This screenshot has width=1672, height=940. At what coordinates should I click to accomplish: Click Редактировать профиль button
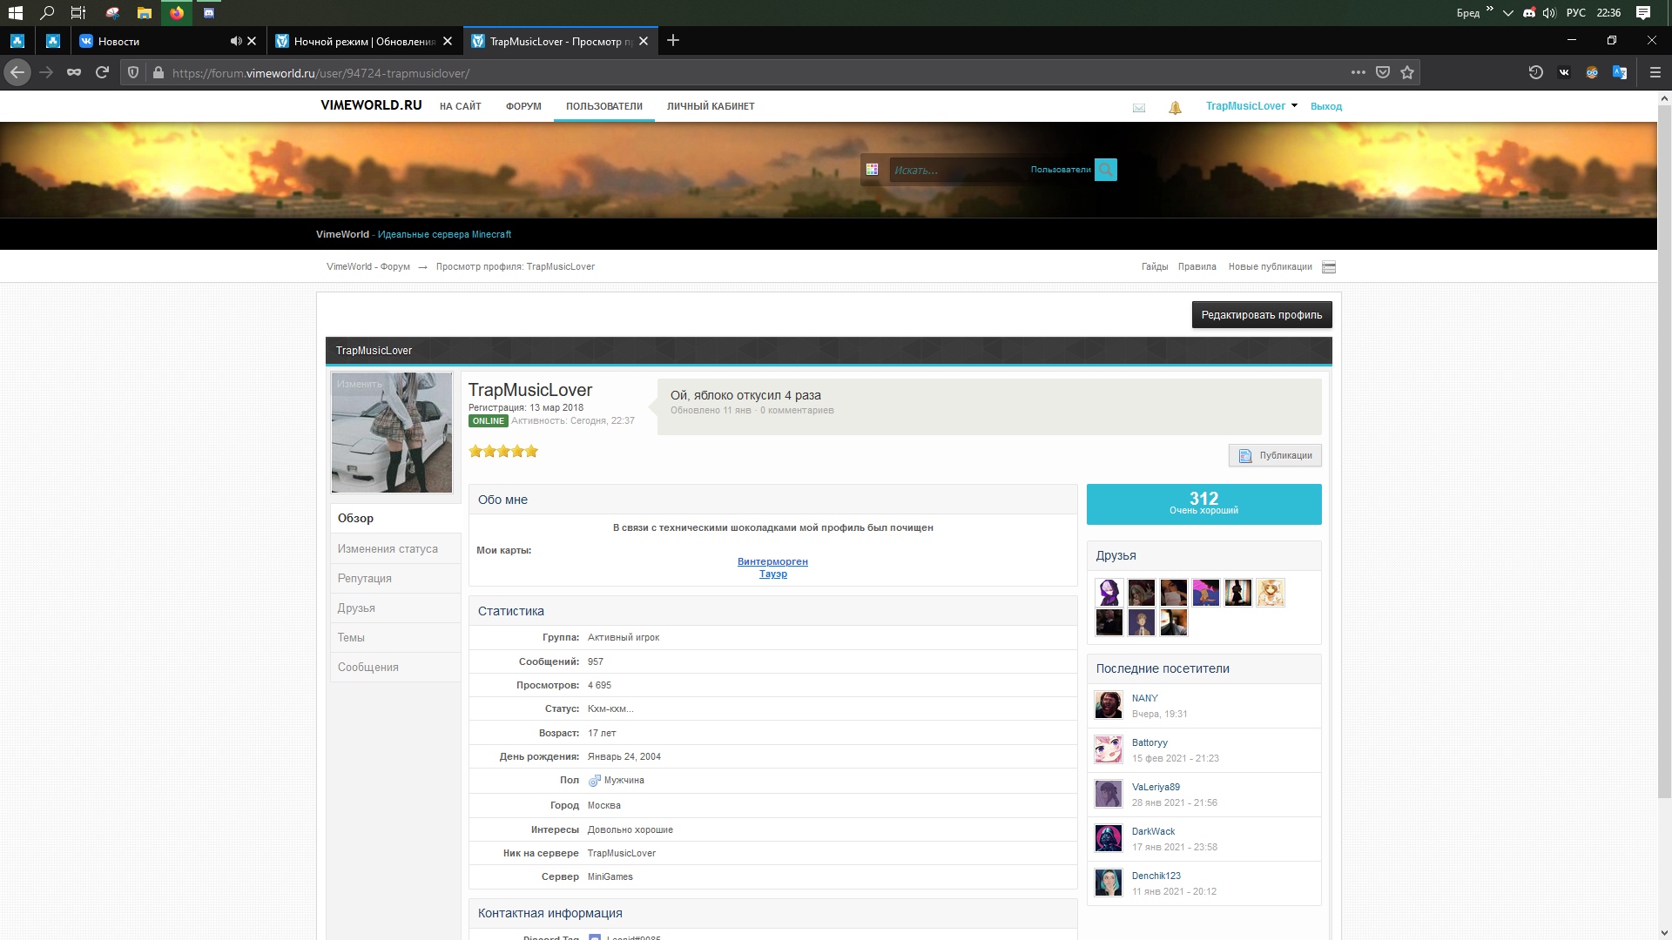pos(1261,314)
